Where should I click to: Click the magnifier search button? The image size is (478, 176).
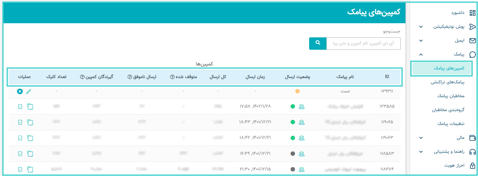coord(318,43)
